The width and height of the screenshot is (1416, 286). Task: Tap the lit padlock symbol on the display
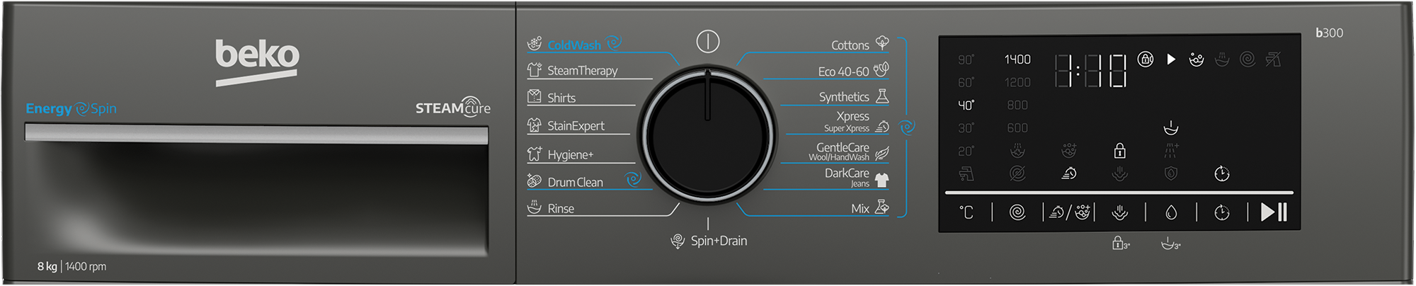coord(1120,150)
